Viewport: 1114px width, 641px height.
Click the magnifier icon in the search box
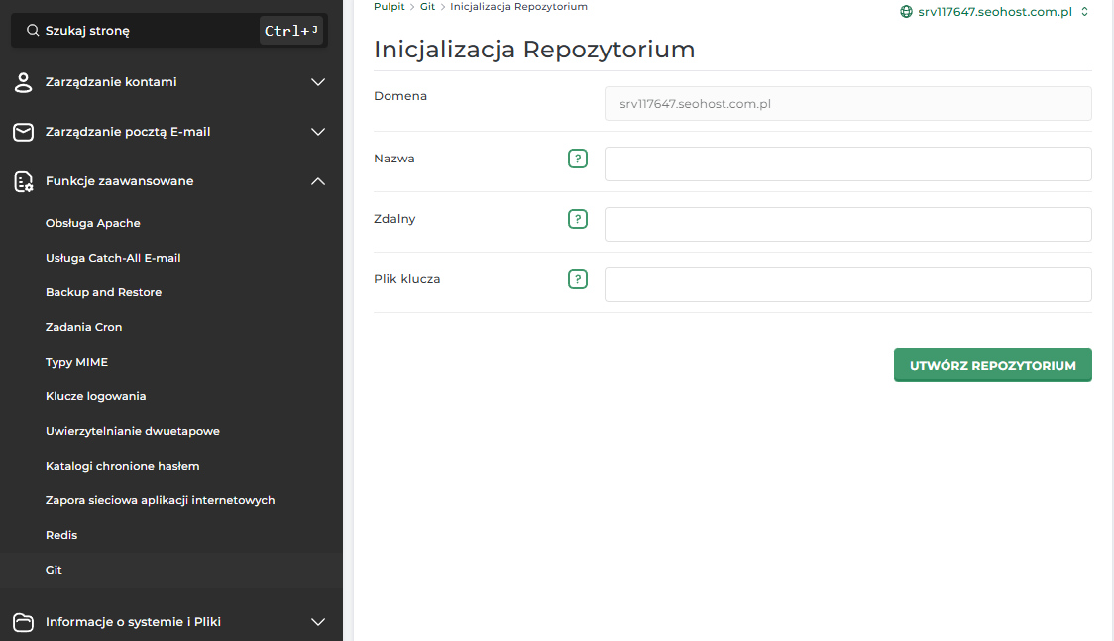[33, 30]
